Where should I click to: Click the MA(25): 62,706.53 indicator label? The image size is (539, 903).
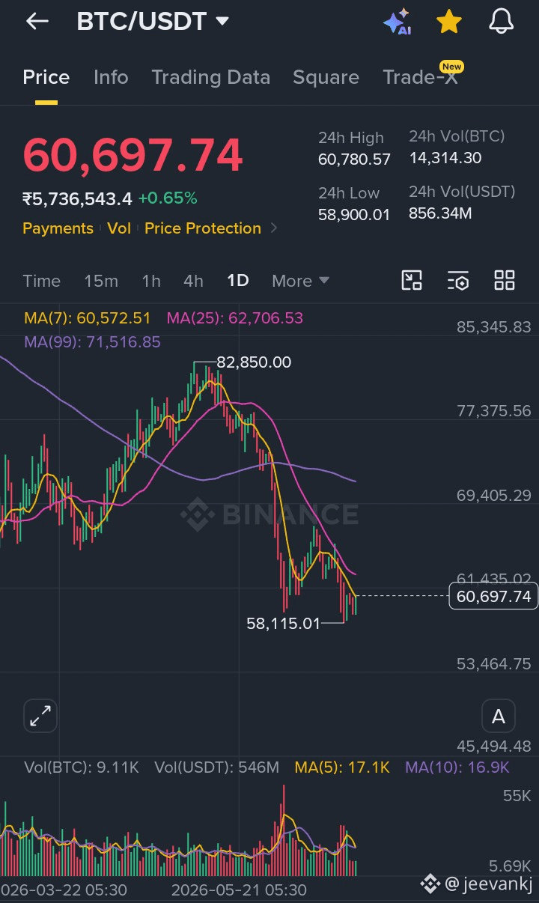coord(235,318)
